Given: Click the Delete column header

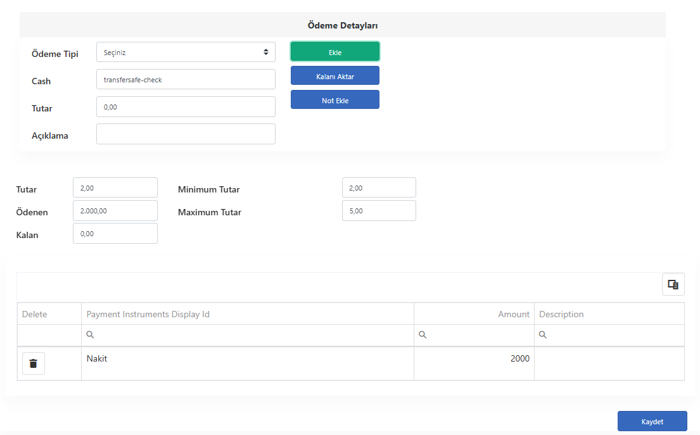Looking at the screenshot, I should tap(49, 314).
